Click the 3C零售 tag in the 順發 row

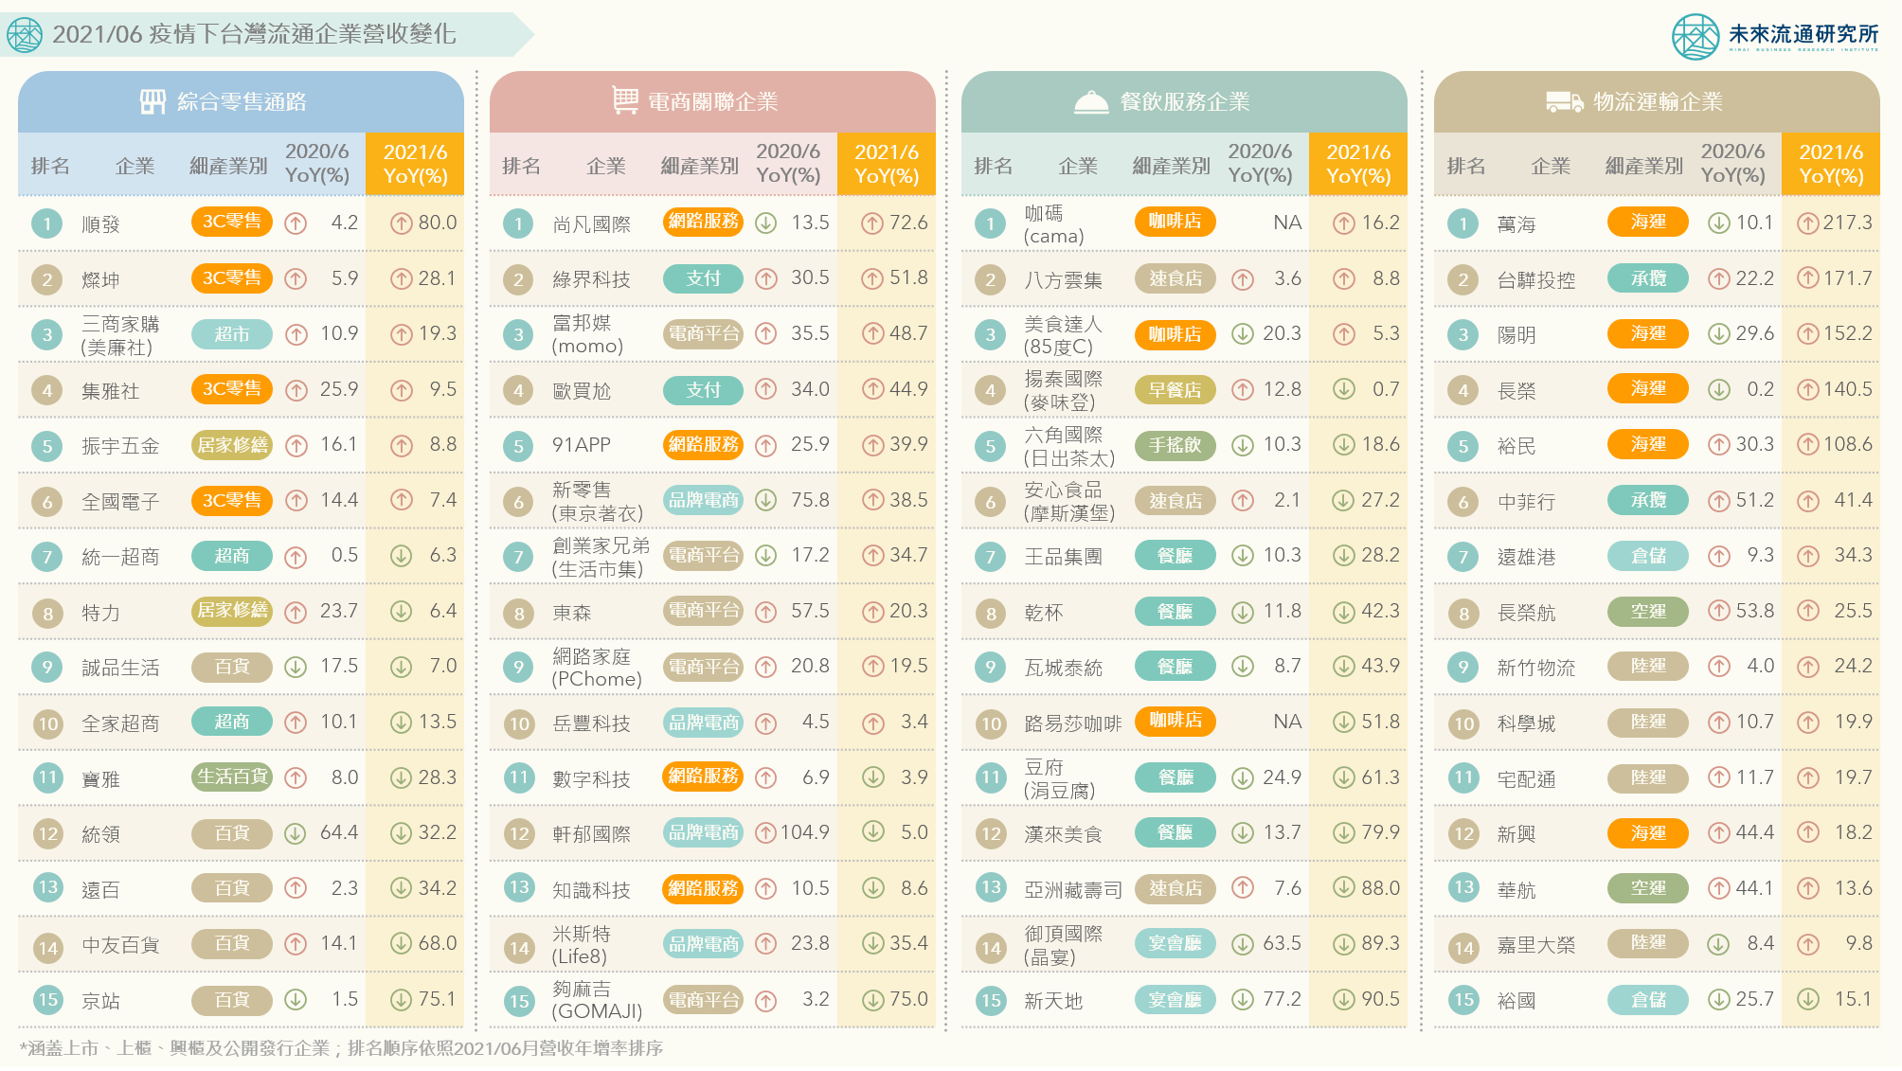click(x=232, y=222)
